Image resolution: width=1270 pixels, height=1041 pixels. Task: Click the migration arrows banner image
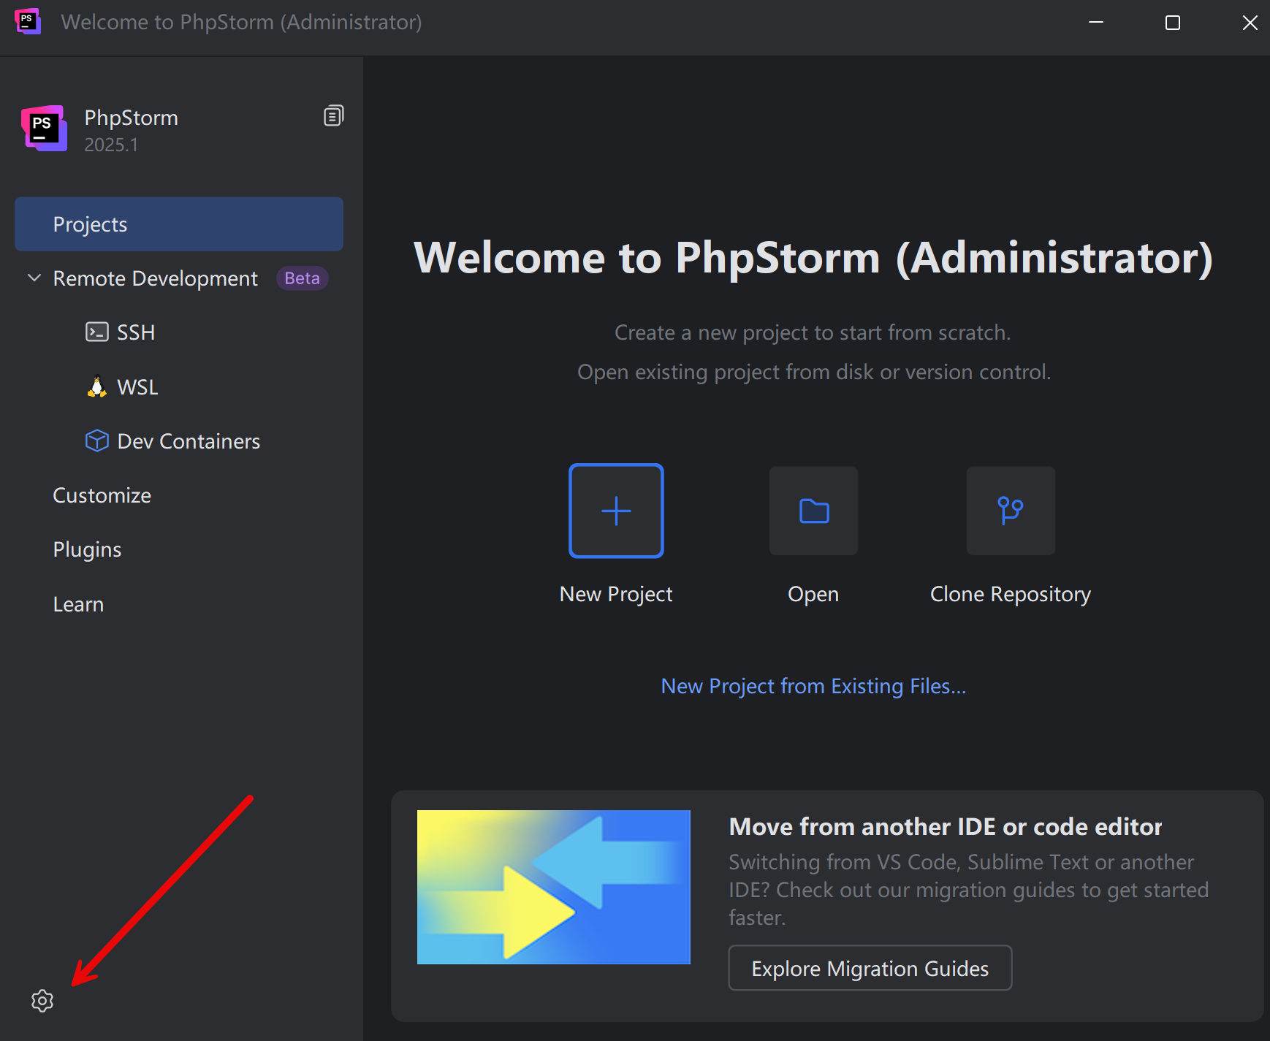pyautogui.click(x=553, y=887)
